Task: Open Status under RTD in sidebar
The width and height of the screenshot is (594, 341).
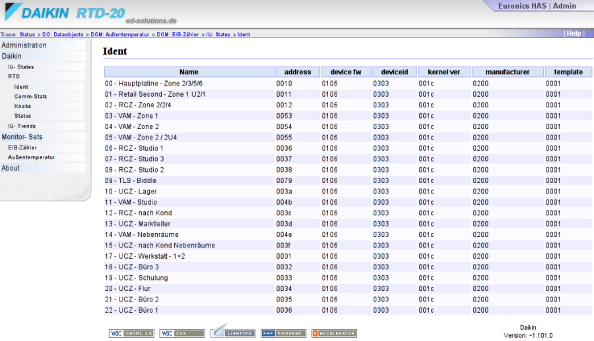Action: (x=48, y=116)
